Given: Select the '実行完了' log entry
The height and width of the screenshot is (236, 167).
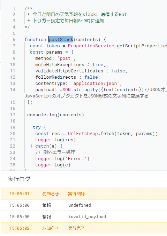Looking at the screenshot, I should [84, 228].
